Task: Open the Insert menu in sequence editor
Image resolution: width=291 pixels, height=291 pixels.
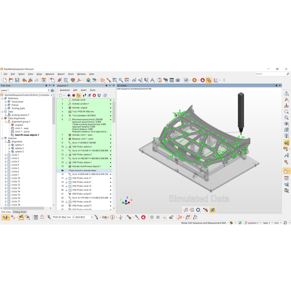Action: pos(84,90)
